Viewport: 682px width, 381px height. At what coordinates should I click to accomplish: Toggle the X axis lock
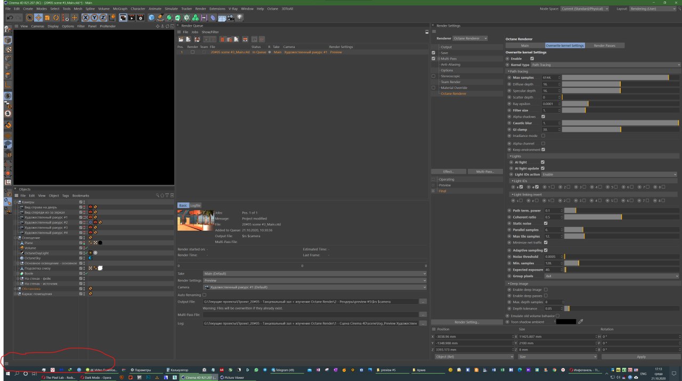(85, 18)
